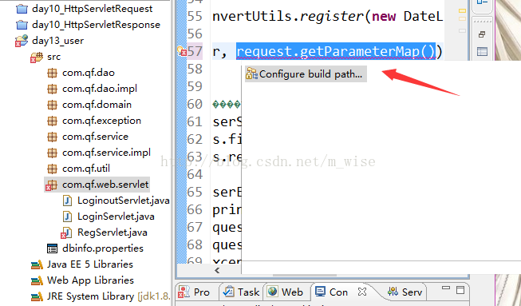Expand Java EE 5 Libraries
Screen dimensions: 521x306
[x=90, y=264]
